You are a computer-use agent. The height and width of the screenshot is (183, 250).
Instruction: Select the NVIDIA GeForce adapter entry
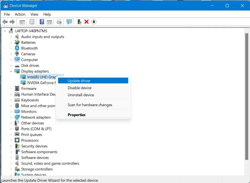[38, 83]
